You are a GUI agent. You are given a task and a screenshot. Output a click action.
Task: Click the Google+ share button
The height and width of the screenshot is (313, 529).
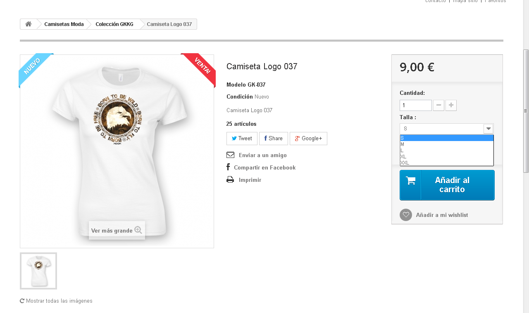pyautogui.click(x=308, y=139)
